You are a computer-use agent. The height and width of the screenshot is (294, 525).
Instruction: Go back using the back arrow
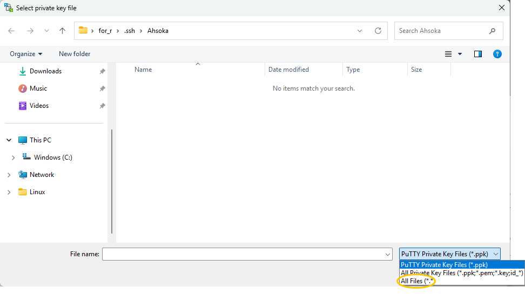click(11, 31)
